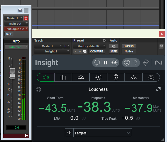
Task: Toggle plugin BYPASS
Action: tap(129, 46)
